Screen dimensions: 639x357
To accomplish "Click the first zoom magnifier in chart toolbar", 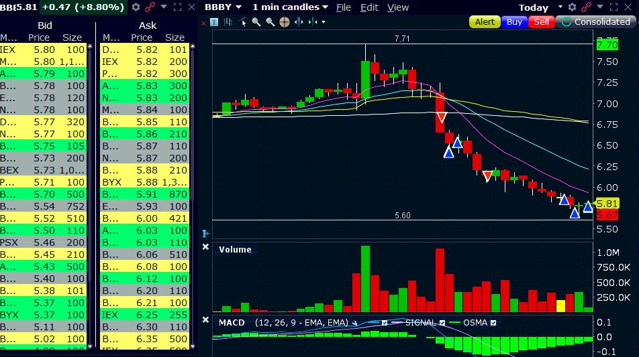I will pyautogui.click(x=256, y=22).
